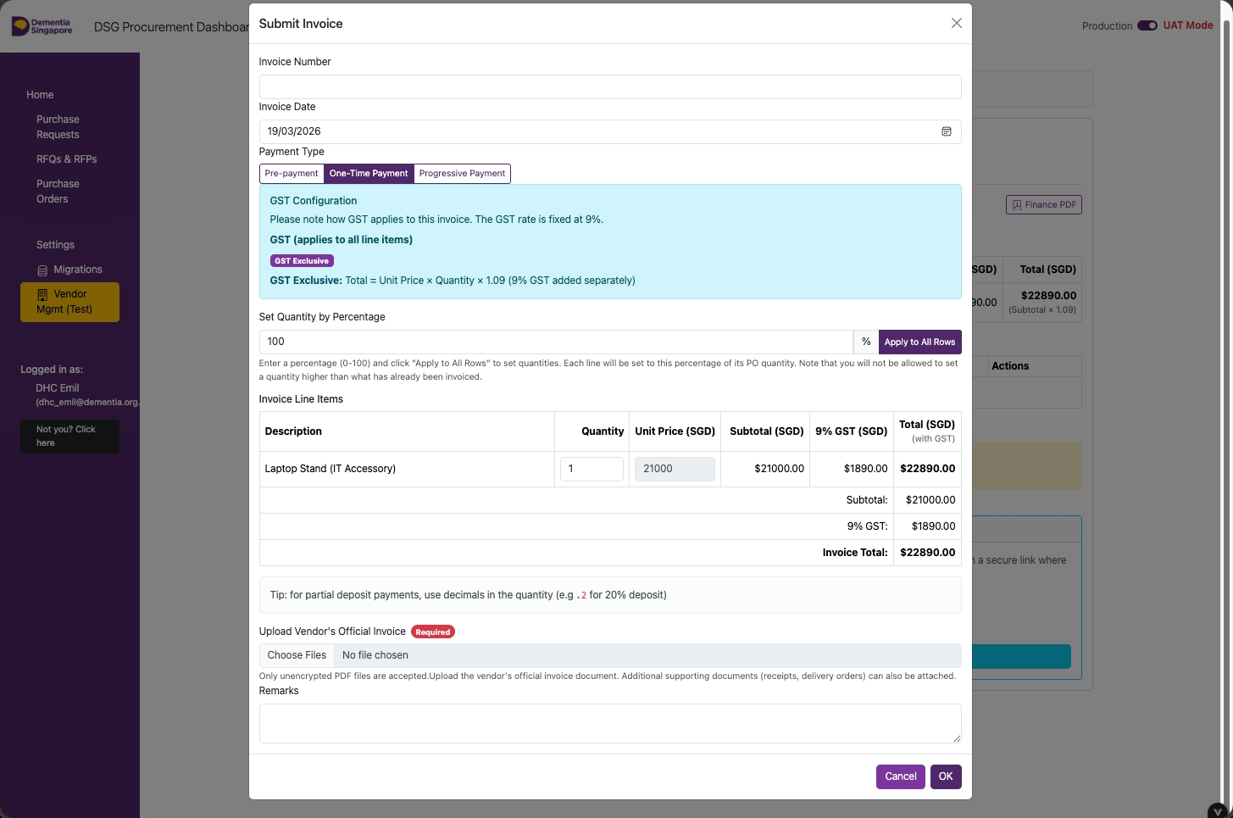Close the Submit Invoice dialog via X
The height and width of the screenshot is (818, 1233).
(x=956, y=23)
